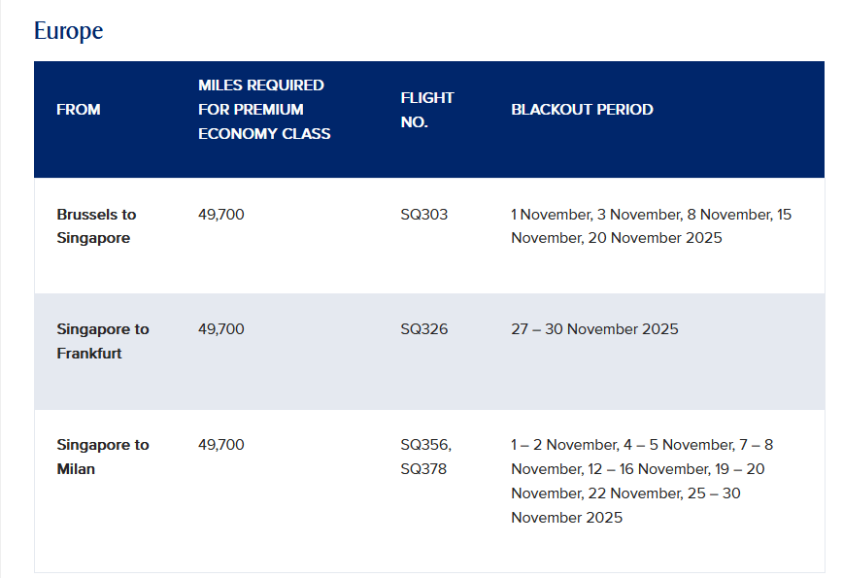Select the Miles Required for Premium Economy header
This screenshot has width=843, height=578.
[x=264, y=110]
